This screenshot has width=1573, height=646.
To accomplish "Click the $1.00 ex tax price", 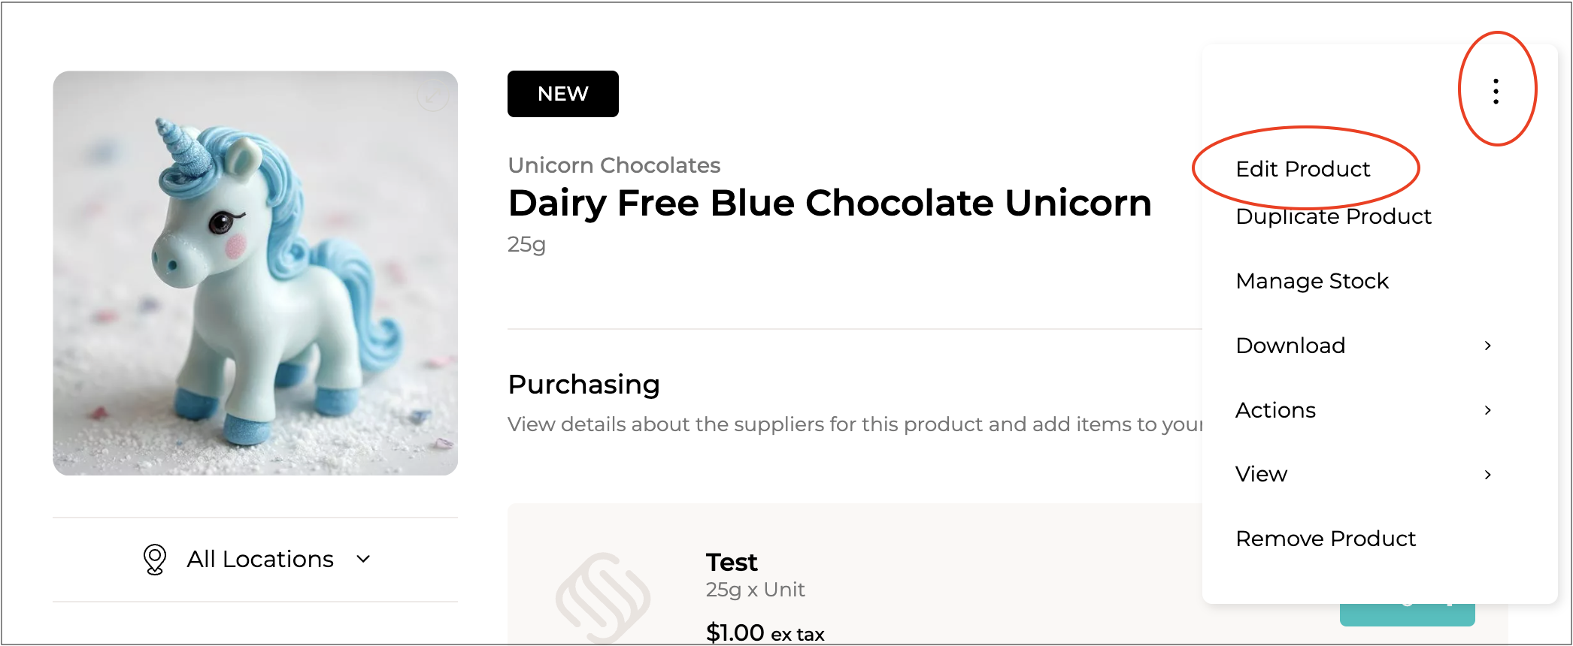I will pos(764,633).
